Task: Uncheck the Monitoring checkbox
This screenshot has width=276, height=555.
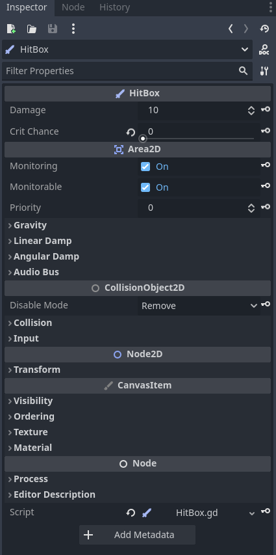Action: pos(145,167)
